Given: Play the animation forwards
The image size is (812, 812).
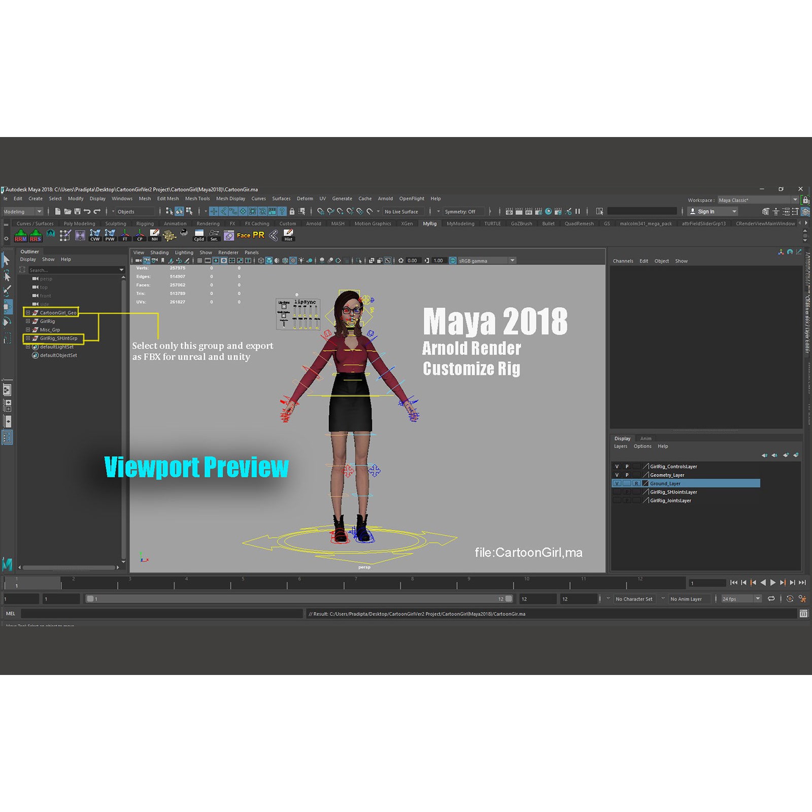Looking at the screenshot, I should pyautogui.click(x=773, y=583).
